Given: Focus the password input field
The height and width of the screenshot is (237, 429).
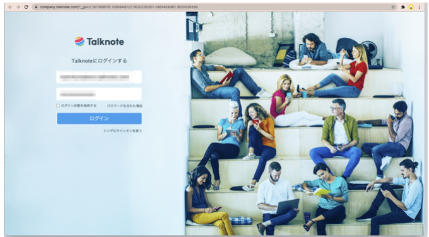Looking at the screenshot, I should (99, 94).
